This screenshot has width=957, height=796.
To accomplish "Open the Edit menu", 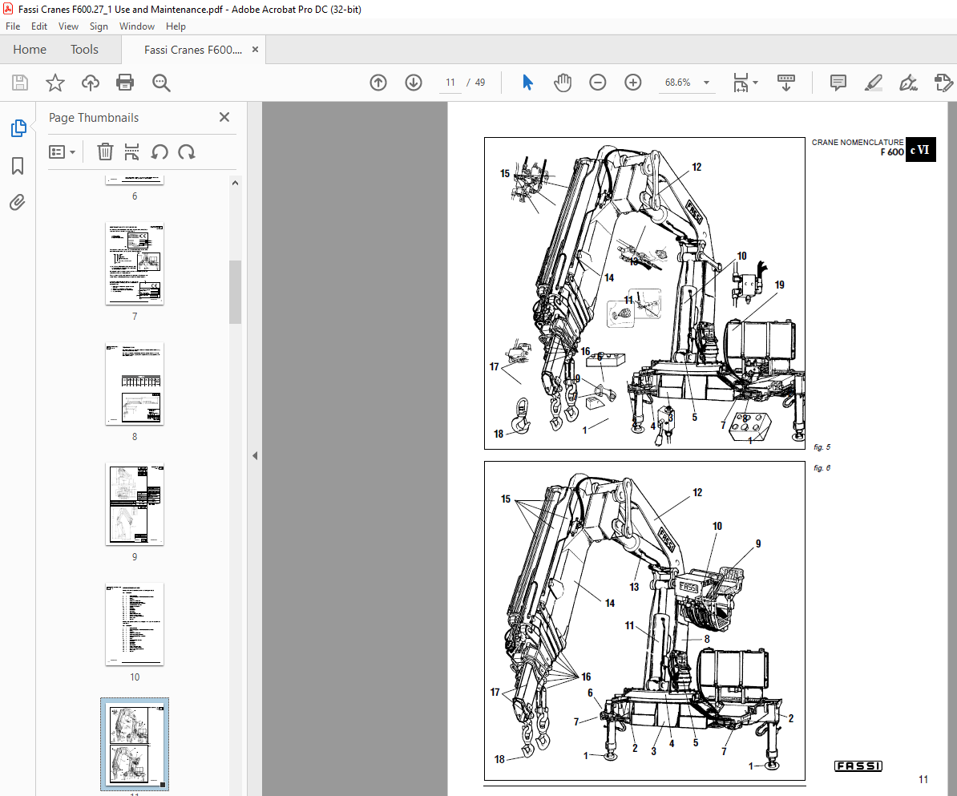I will click(39, 26).
